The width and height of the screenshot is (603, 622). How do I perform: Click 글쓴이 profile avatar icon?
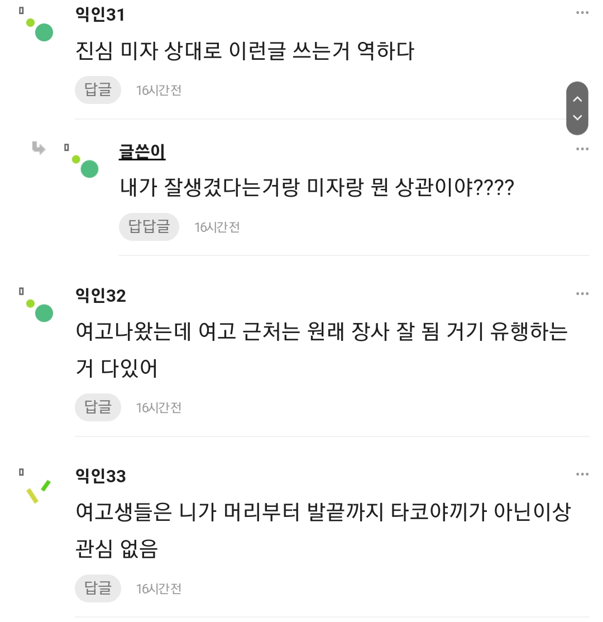click(85, 166)
